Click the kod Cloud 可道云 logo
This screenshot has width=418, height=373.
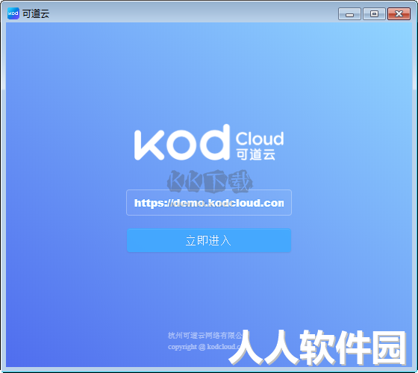(209, 142)
